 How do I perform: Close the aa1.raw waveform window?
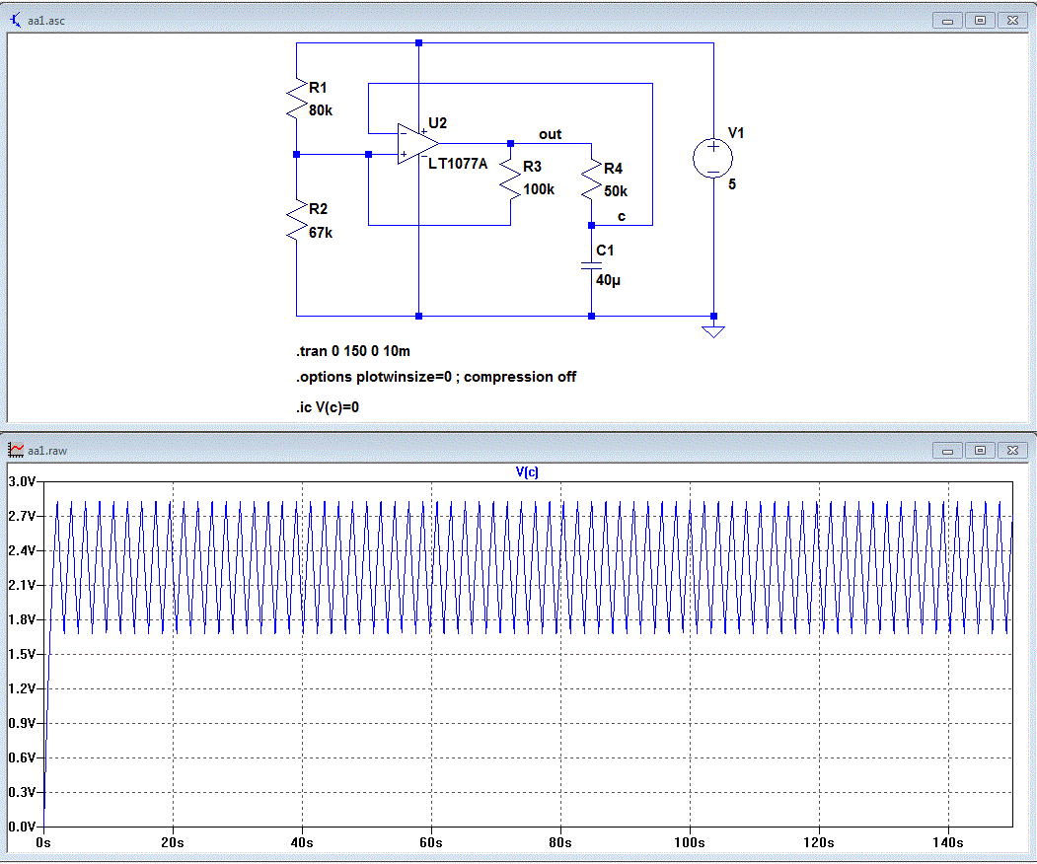[1012, 450]
